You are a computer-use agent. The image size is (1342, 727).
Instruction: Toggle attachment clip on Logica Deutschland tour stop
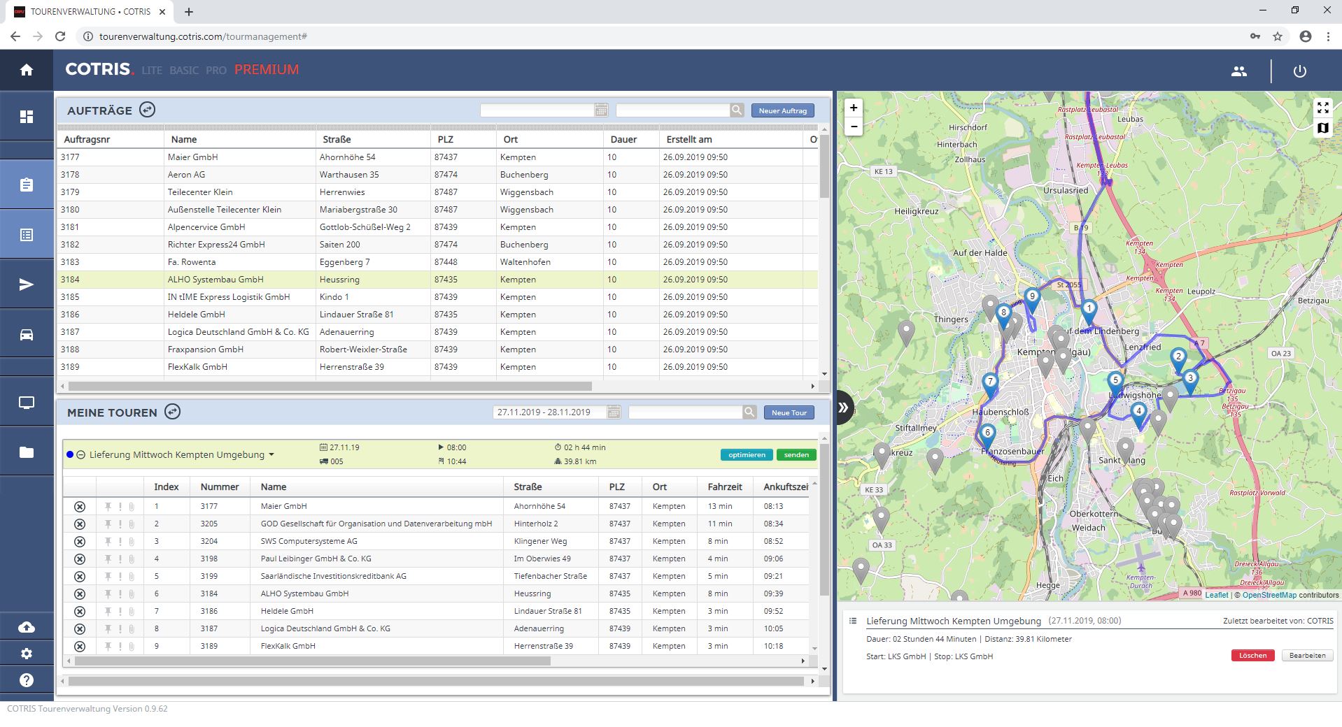131,628
